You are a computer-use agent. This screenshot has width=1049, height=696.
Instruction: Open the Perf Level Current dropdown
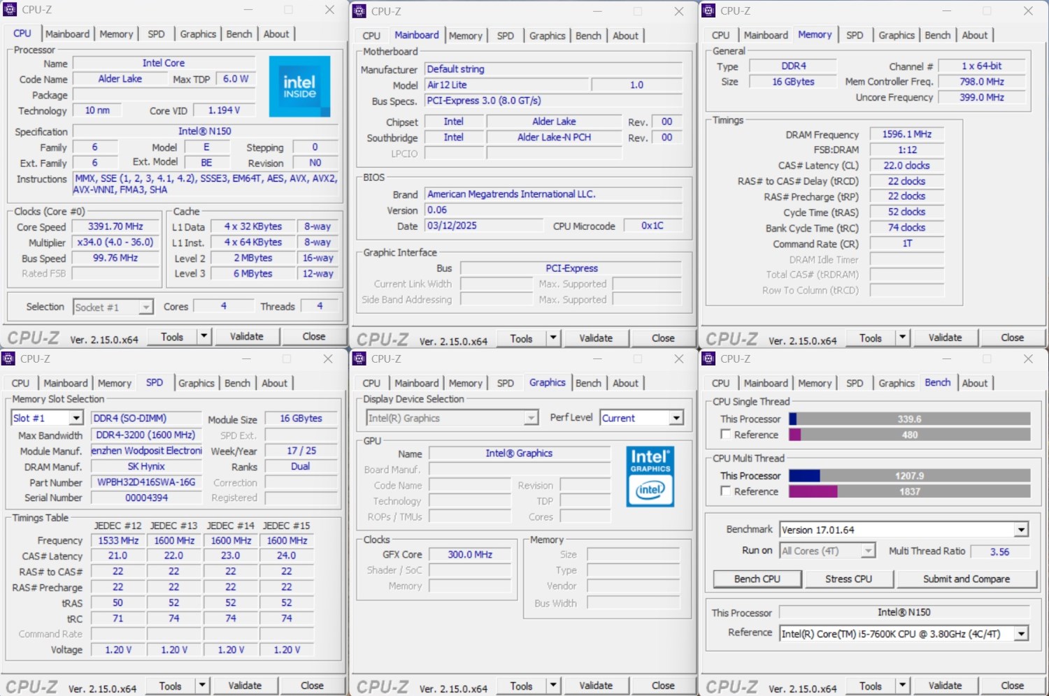676,418
